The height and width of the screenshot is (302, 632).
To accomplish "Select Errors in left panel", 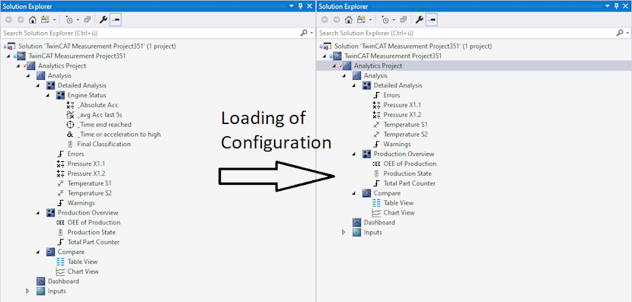I will pos(76,154).
